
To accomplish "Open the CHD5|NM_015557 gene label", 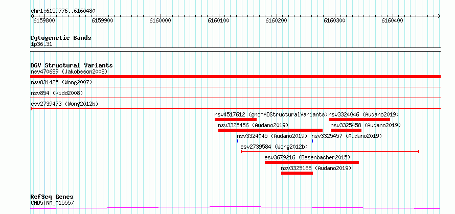I will [52, 203].
